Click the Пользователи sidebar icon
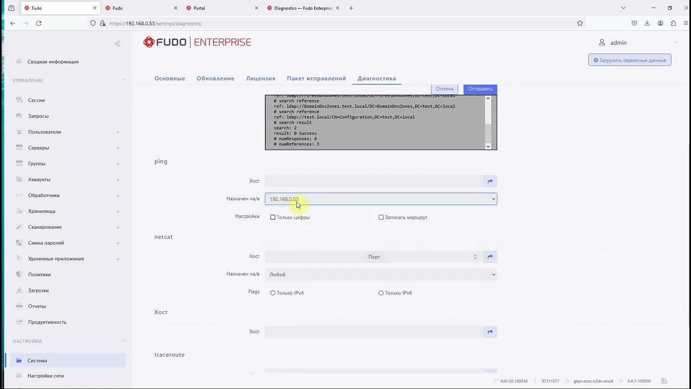This screenshot has height=389, width=691. tap(19, 132)
